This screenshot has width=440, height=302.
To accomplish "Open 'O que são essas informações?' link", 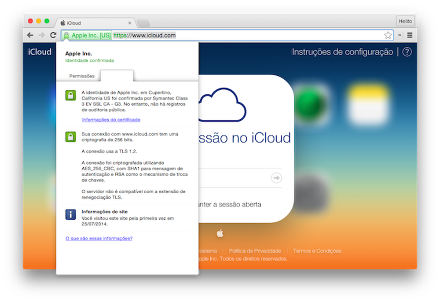I will pyautogui.click(x=99, y=238).
